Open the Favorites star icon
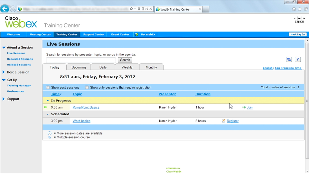 pos(300,9)
